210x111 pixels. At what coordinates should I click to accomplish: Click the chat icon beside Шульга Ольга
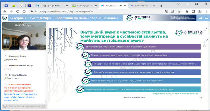coord(6,75)
